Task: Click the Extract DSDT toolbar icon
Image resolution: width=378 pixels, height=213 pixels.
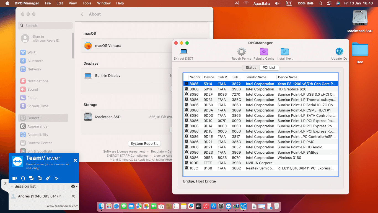Action: 183,52
